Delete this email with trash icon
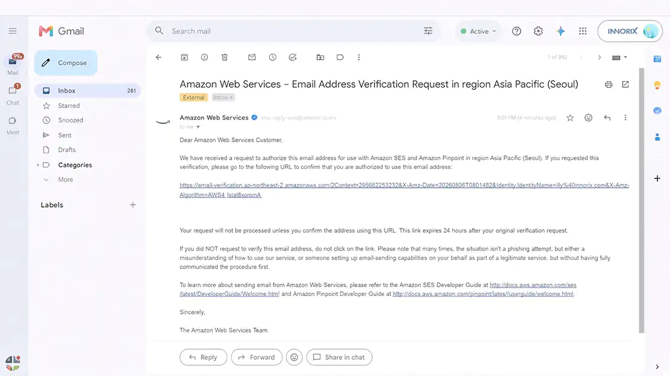This screenshot has width=670, height=376. tap(224, 57)
